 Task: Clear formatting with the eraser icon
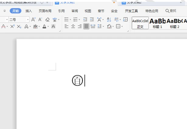click(x=47, y=20)
